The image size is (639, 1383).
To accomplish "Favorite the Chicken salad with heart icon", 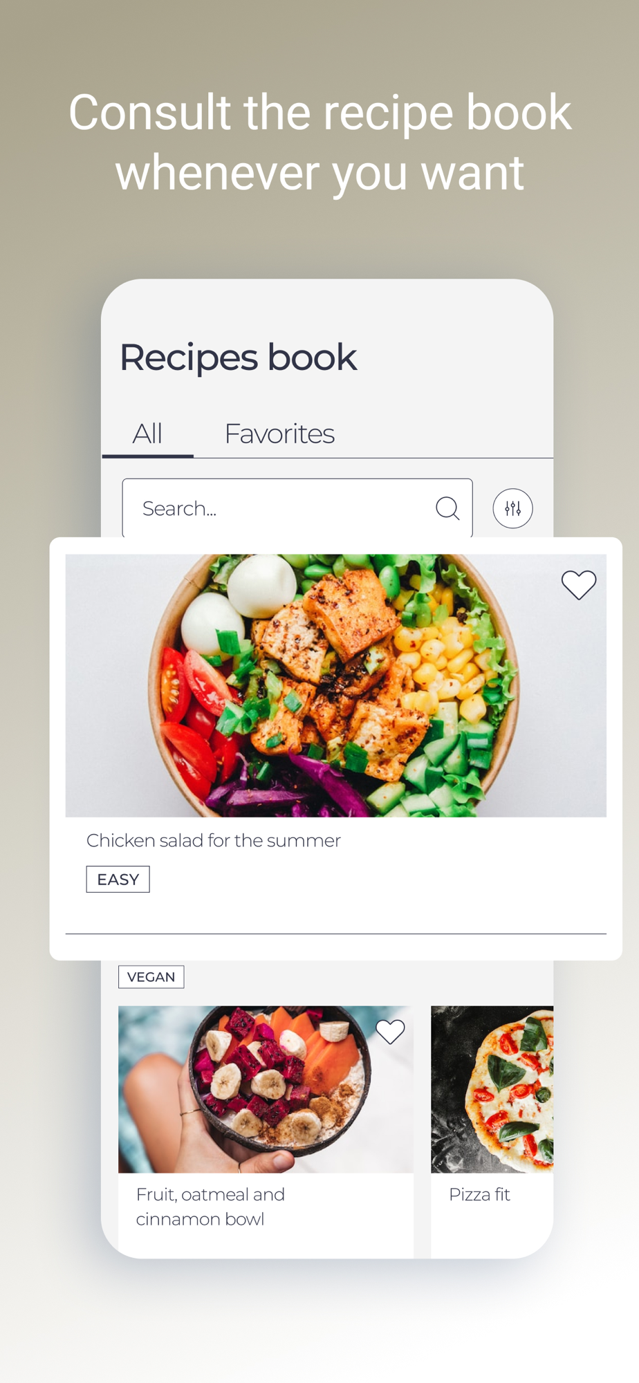I will (579, 585).
